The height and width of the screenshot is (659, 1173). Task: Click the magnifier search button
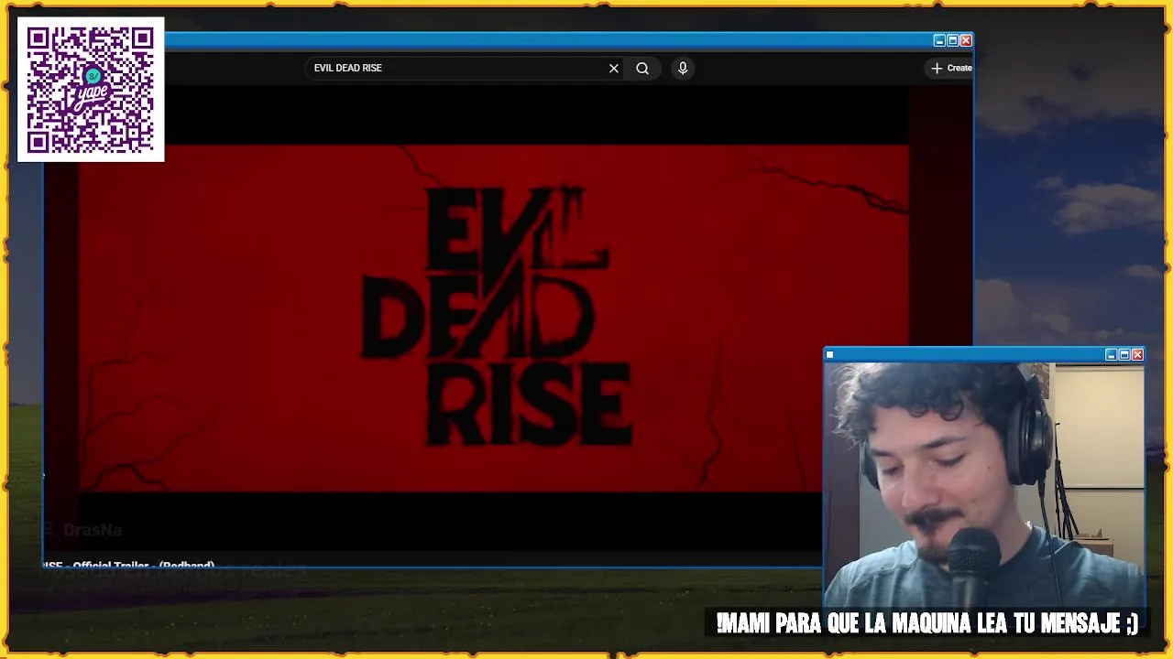click(x=642, y=68)
